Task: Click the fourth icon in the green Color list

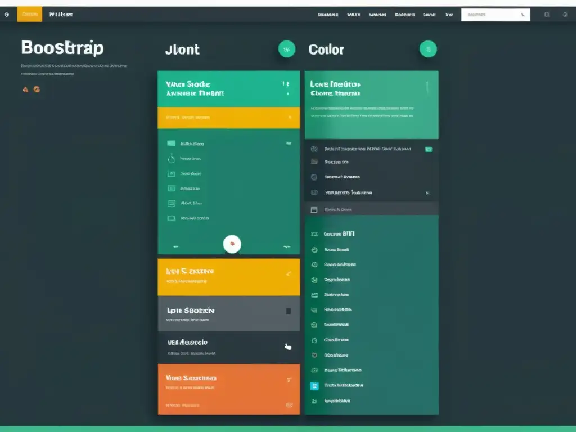Action: [314, 280]
